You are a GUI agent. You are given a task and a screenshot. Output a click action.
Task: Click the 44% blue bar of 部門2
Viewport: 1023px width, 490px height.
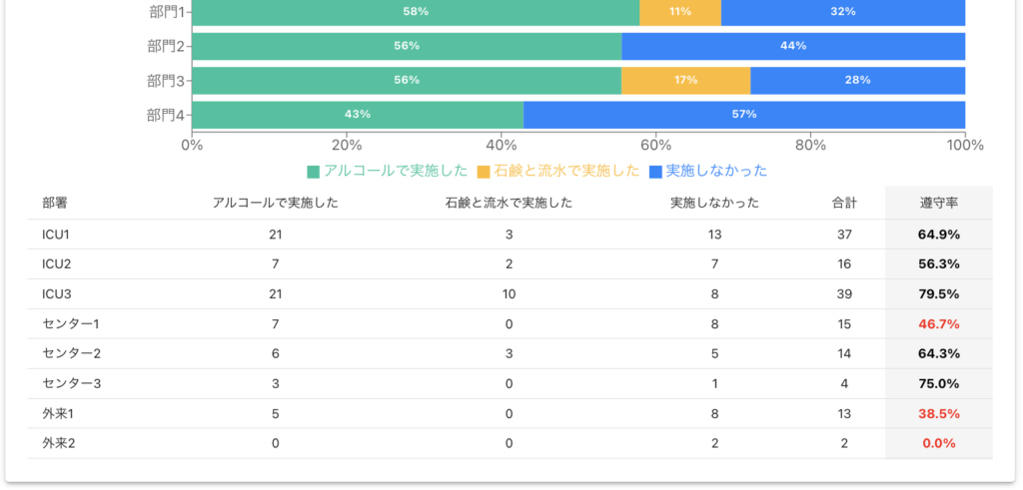pos(793,46)
